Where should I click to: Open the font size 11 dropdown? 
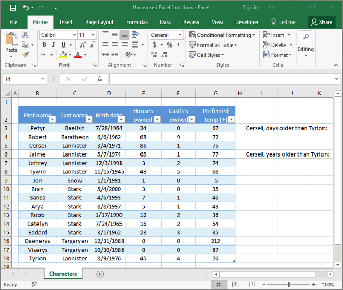click(93, 35)
